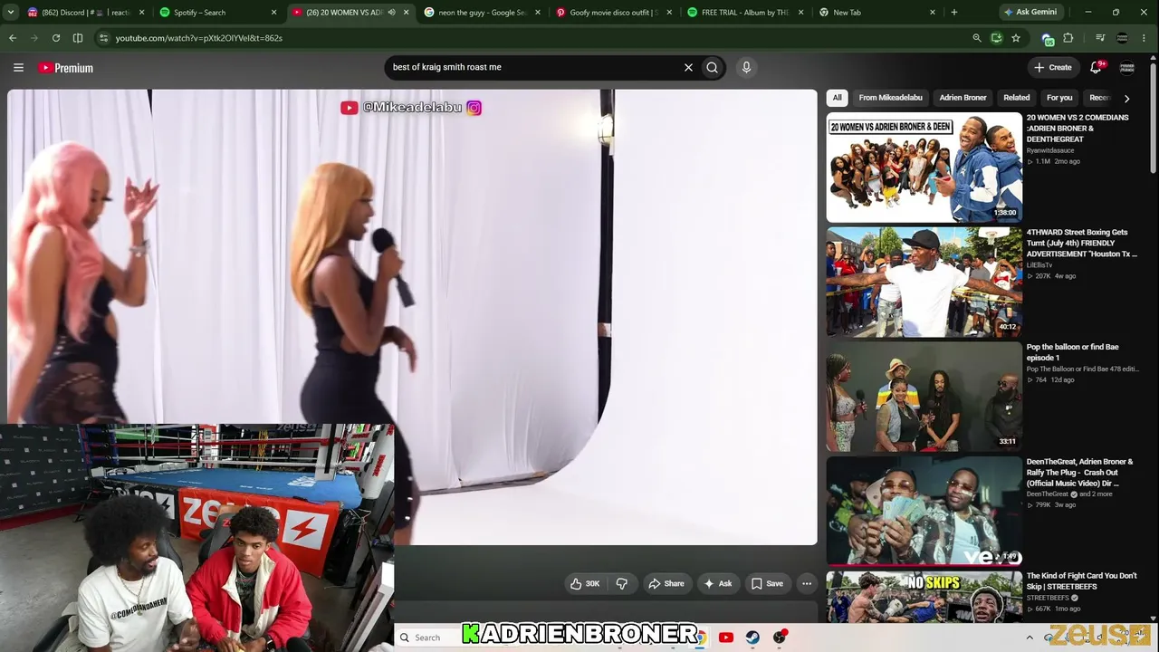This screenshot has width=1159, height=652.
Task: Switch to the Spotify Search tab
Action: coord(217,13)
